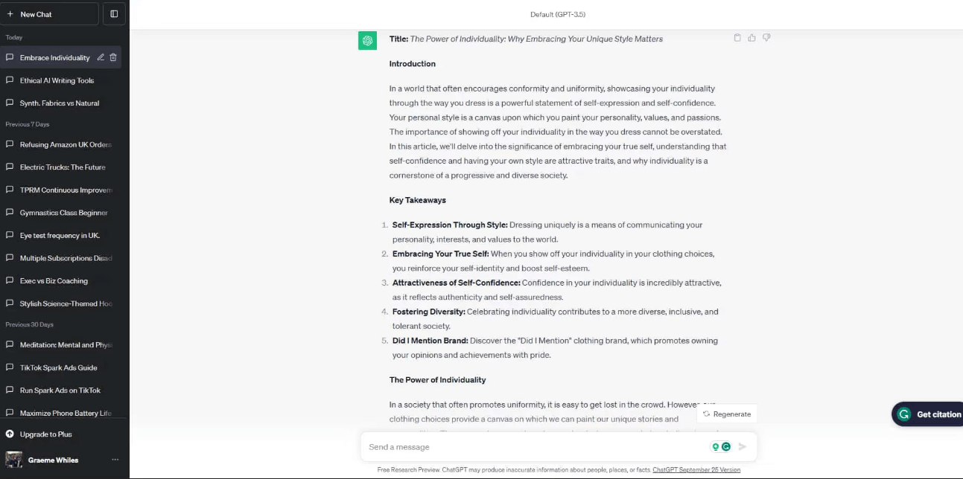963x479 pixels.
Task: Click the thumbs down icon on response
Action: point(766,38)
